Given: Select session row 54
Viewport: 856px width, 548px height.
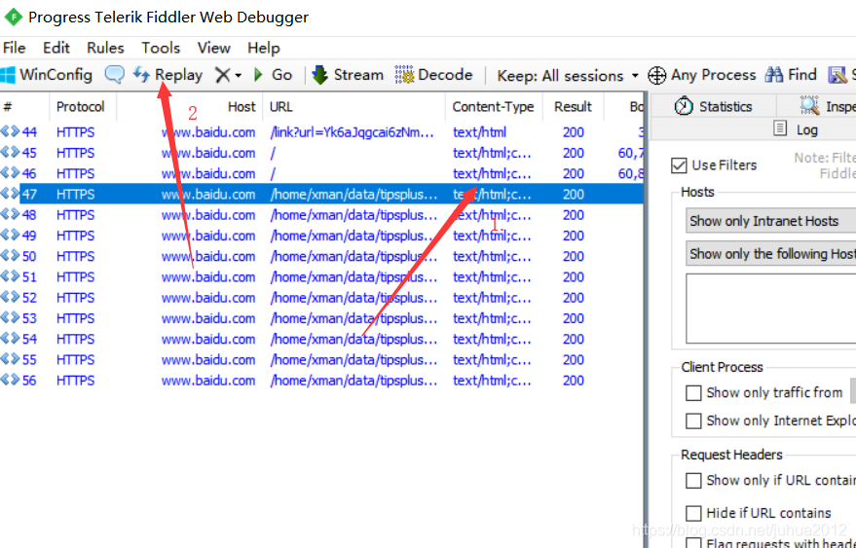Looking at the screenshot, I should [x=321, y=339].
